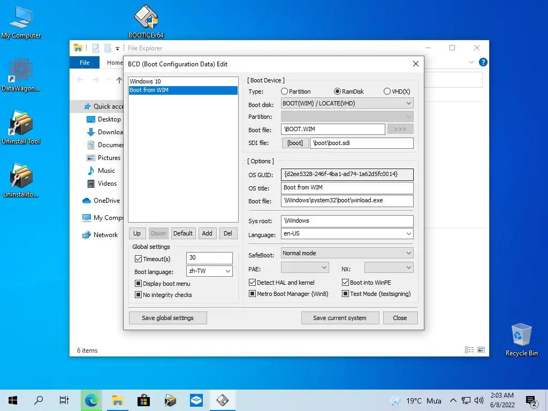548x411 pixels.
Task: Select Windows 10 boot entry
Action: [183, 81]
